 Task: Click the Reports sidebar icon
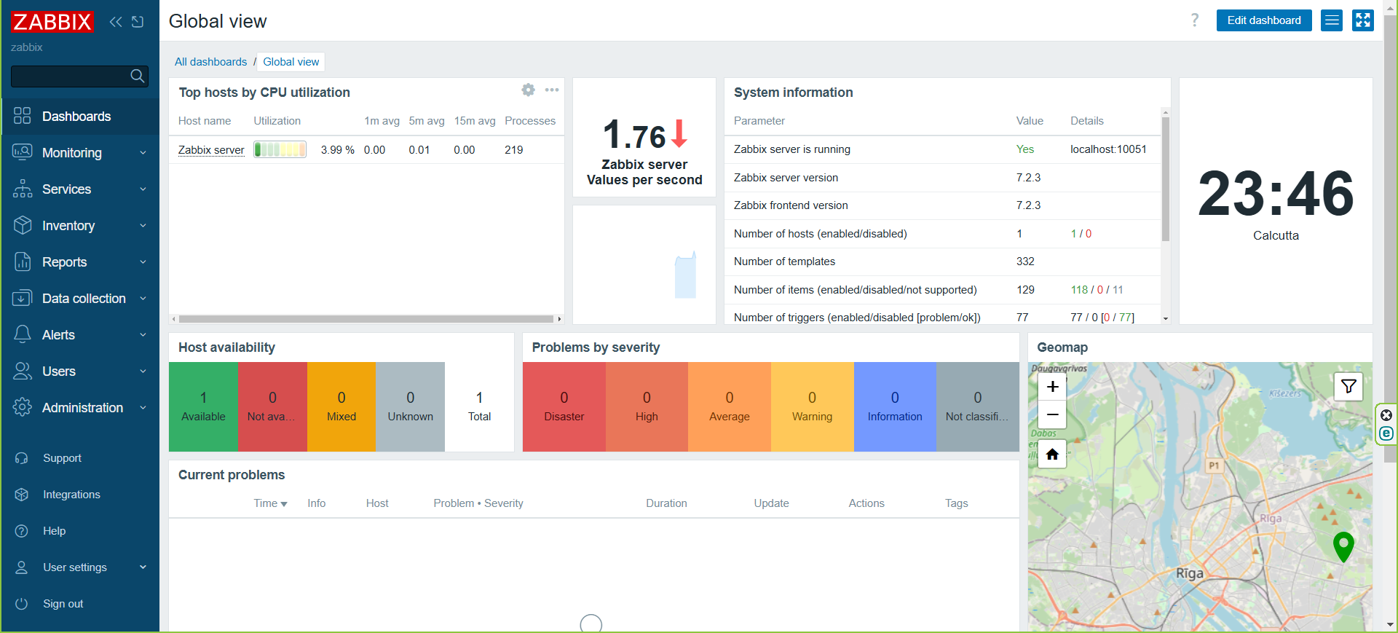point(23,262)
